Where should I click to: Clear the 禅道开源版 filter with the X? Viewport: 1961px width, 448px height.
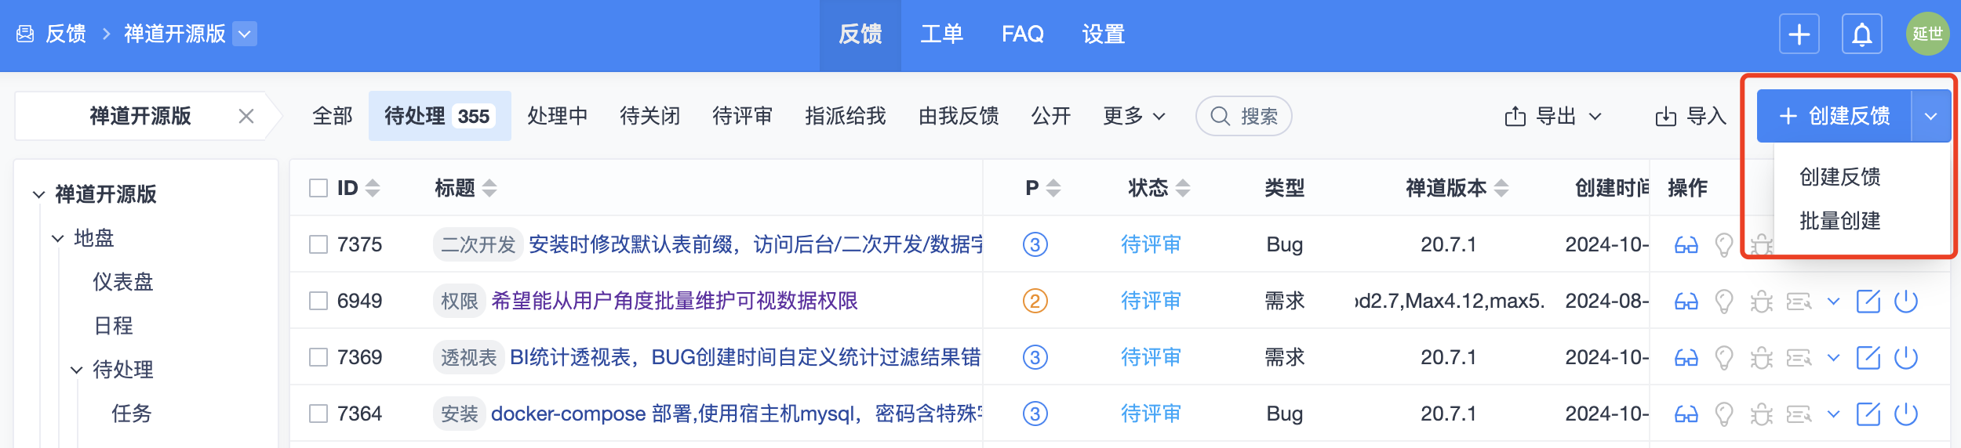coord(246,117)
